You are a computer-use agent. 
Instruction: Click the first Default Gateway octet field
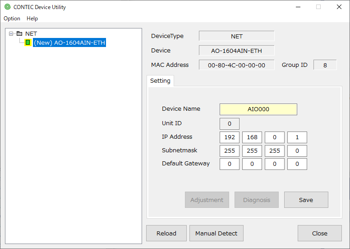pos(230,164)
